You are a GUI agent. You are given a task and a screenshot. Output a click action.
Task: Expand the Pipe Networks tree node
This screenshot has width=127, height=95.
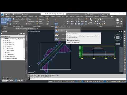4,56
